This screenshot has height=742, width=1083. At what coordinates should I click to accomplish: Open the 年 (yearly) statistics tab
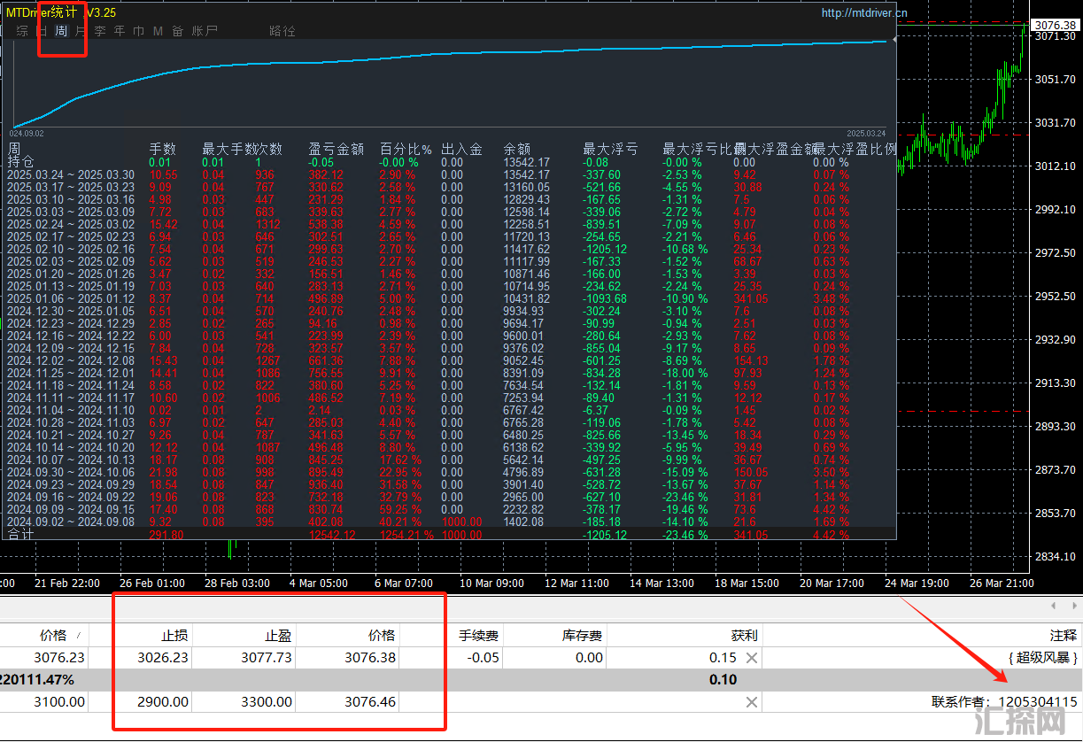pyautogui.click(x=120, y=31)
